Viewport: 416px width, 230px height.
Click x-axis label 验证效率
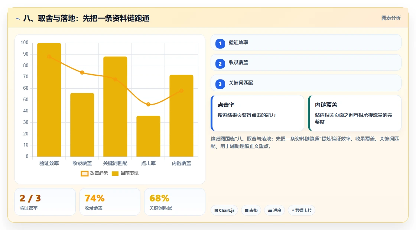click(49, 163)
